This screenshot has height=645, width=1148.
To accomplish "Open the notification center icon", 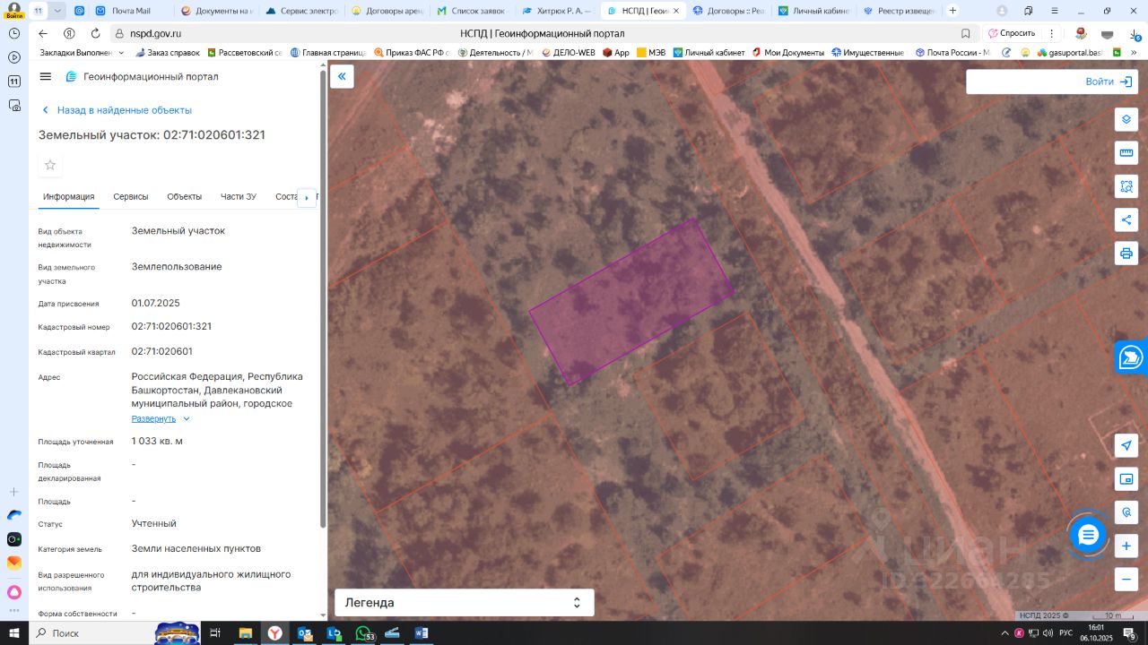I will click(x=1129, y=633).
